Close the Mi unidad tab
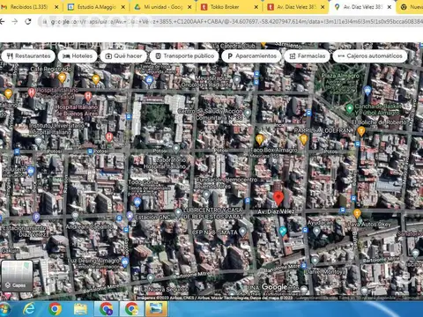423x317 pixels. pos(189,7)
